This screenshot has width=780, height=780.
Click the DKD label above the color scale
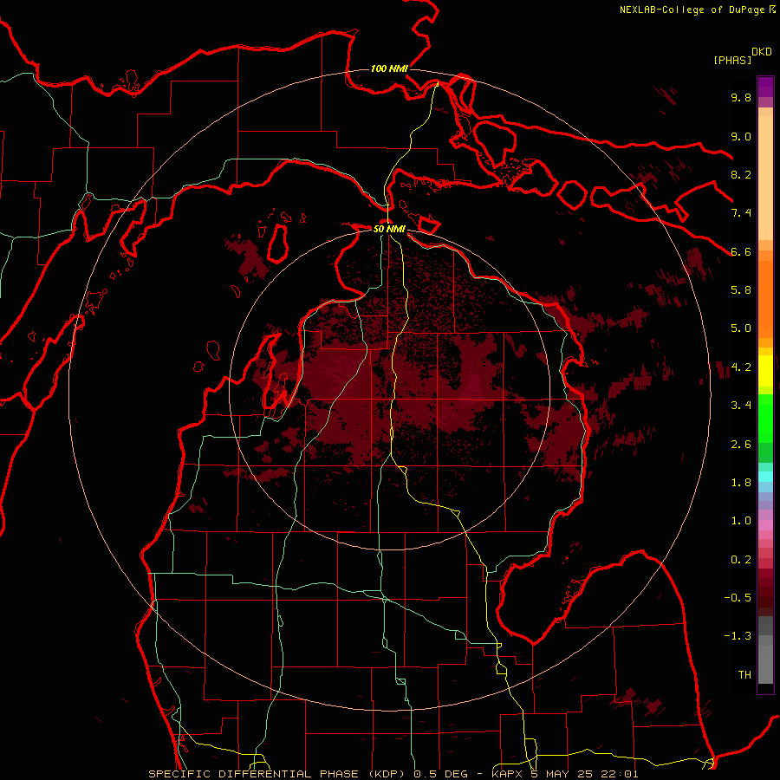(762, 52)
